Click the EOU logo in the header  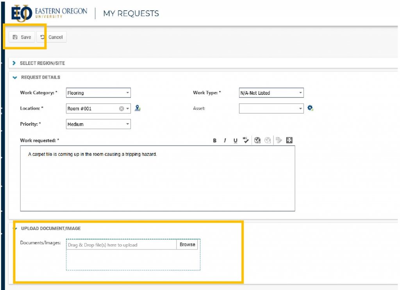20,13
